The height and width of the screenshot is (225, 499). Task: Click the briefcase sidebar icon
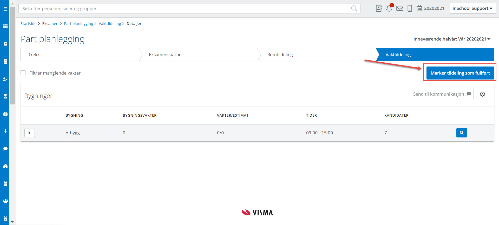pyautogui.click(x=5, y=114)
